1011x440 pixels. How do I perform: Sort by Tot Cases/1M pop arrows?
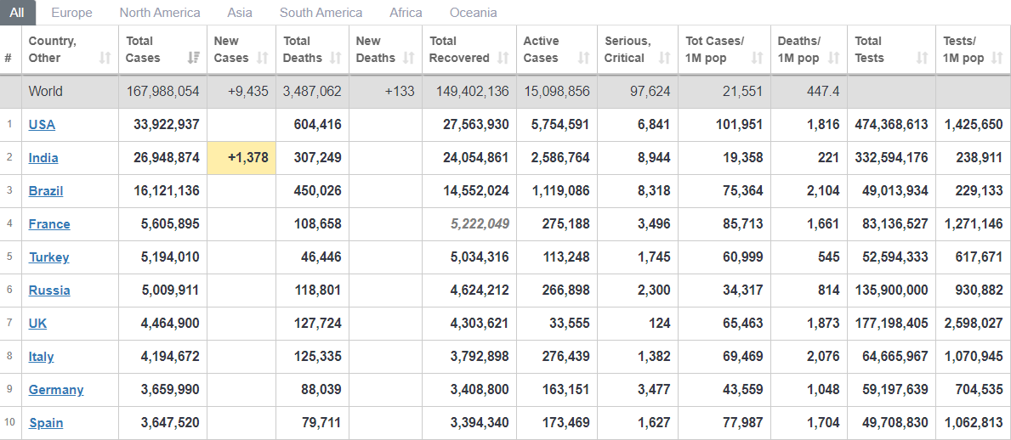757,59
